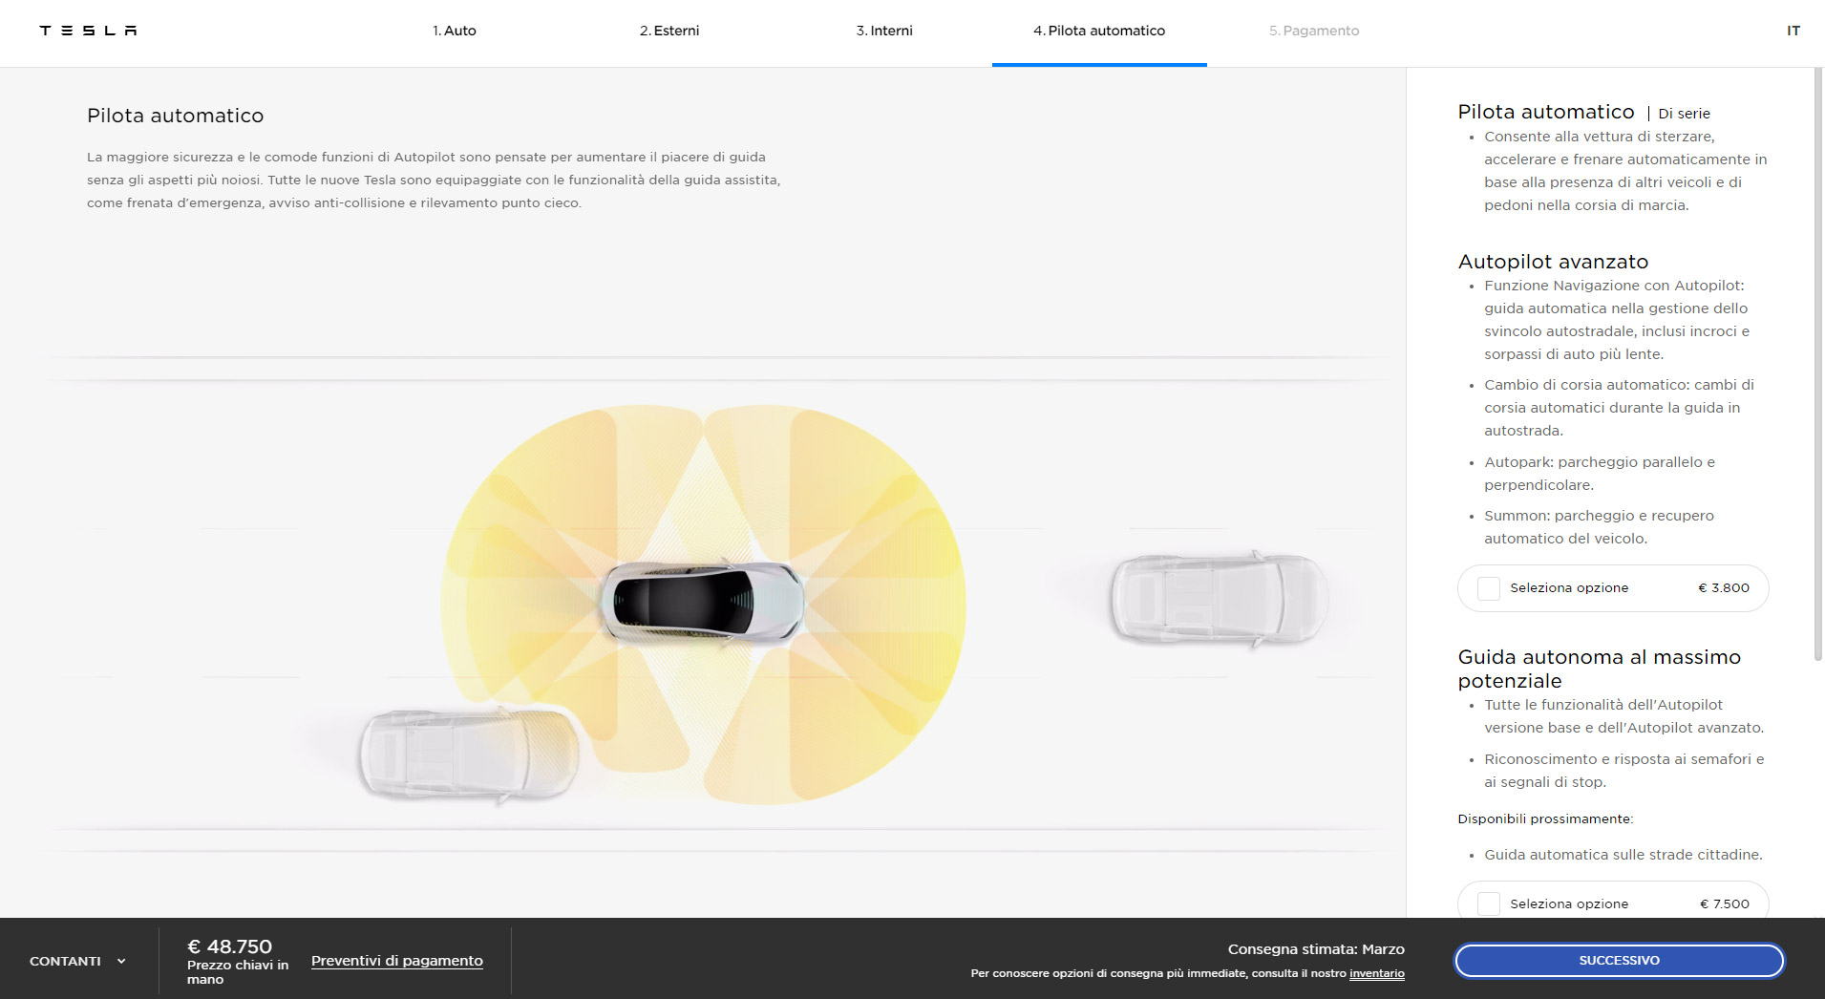Image resolution: width=1825 pixels, height=999 pixels.
Task: Click 'Consegna stimata: Marzo' text
Action: tap(1316, 949)
